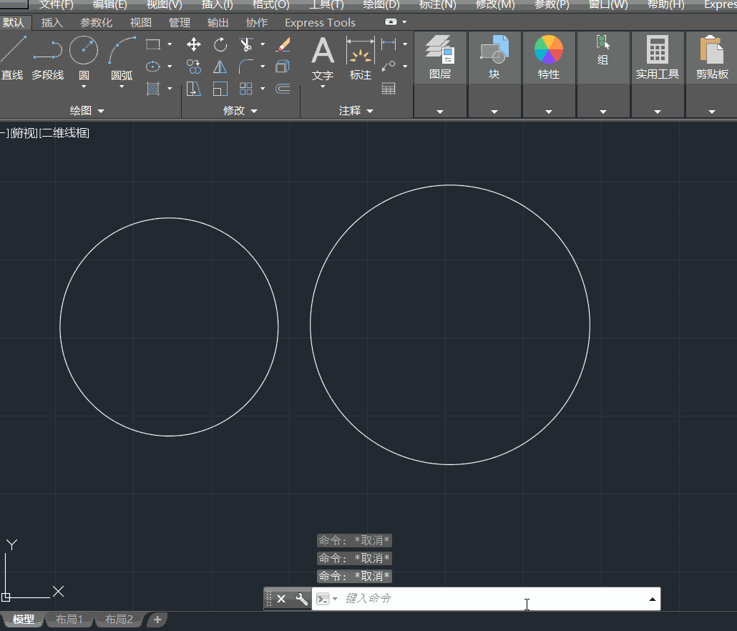Toggle ribbon minimize state button

(391, 22)
